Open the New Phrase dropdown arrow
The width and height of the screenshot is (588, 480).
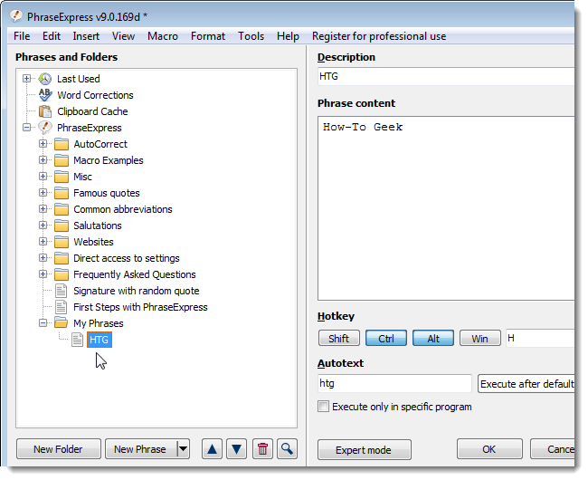(x=183, y=449)
